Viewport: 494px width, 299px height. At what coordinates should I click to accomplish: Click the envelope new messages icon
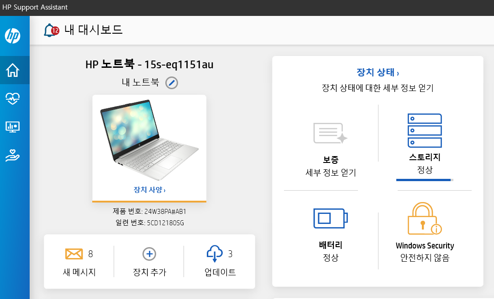coord(74,254)
